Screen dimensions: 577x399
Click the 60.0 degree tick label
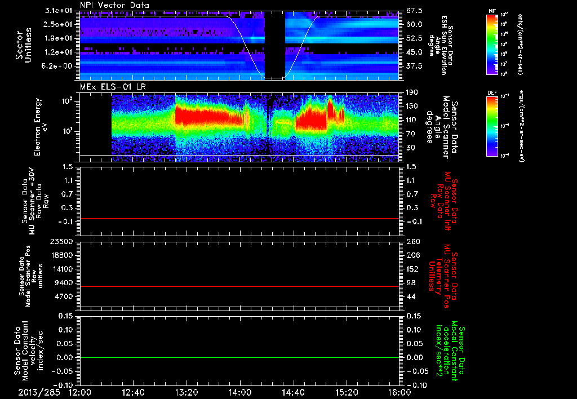(414, 24)
